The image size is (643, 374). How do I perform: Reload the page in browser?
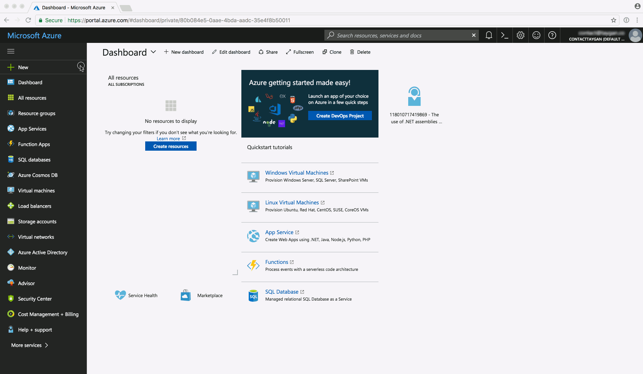28,20
